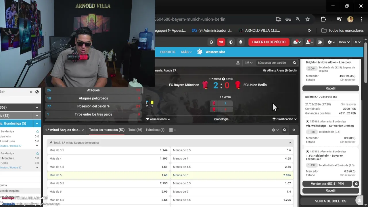Open the ES language dropdown

[x=357, y=42]
